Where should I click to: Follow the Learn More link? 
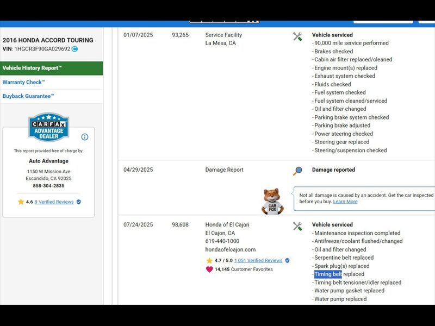345,202
